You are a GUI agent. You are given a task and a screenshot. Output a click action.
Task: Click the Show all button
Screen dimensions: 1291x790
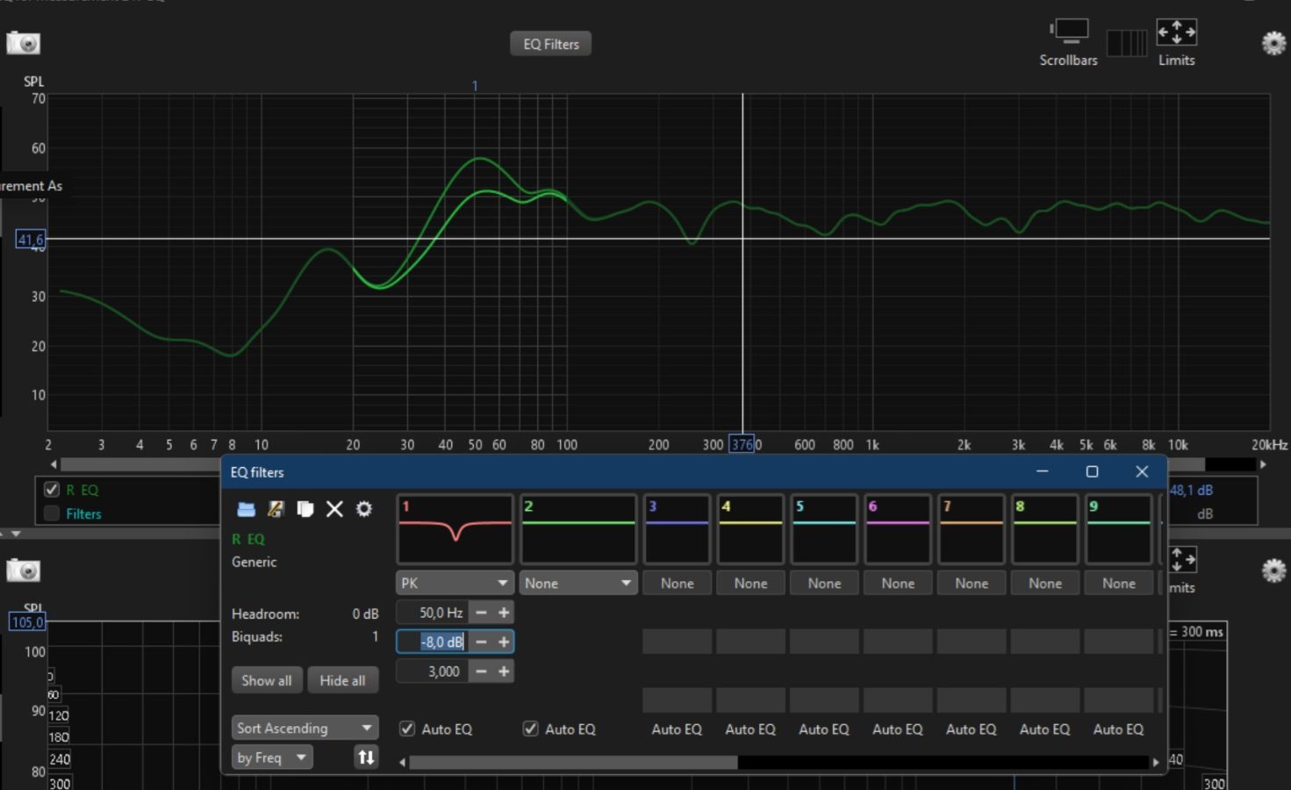coord(267,680)
